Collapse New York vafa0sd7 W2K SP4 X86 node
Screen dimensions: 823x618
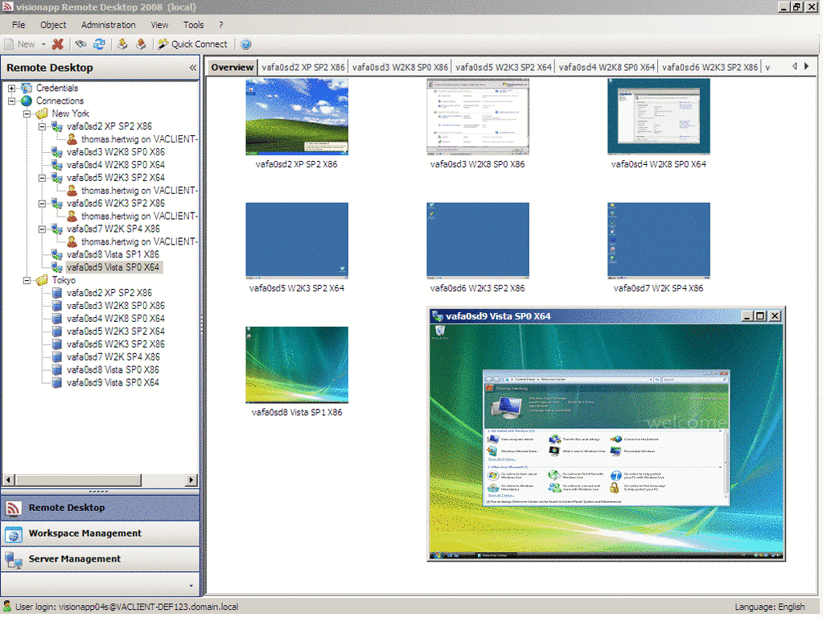click(x=42, y=229)
